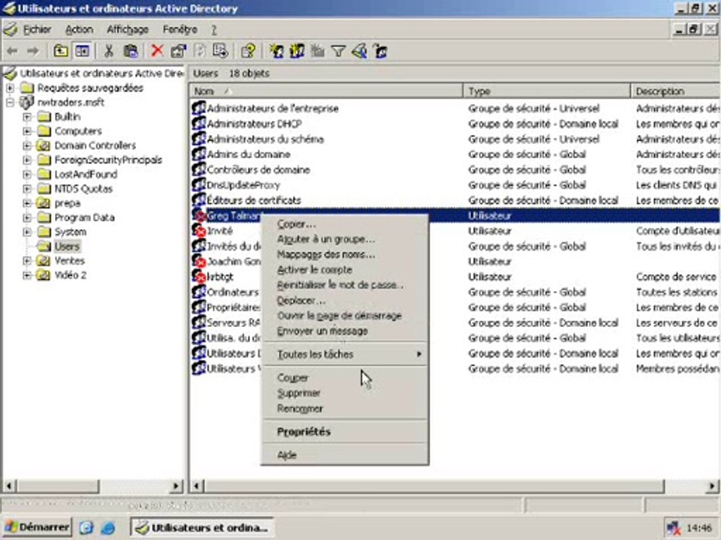Expand the Domain Controllers node
The height and width of the screenshot is (540, 721).
[27, 145]
